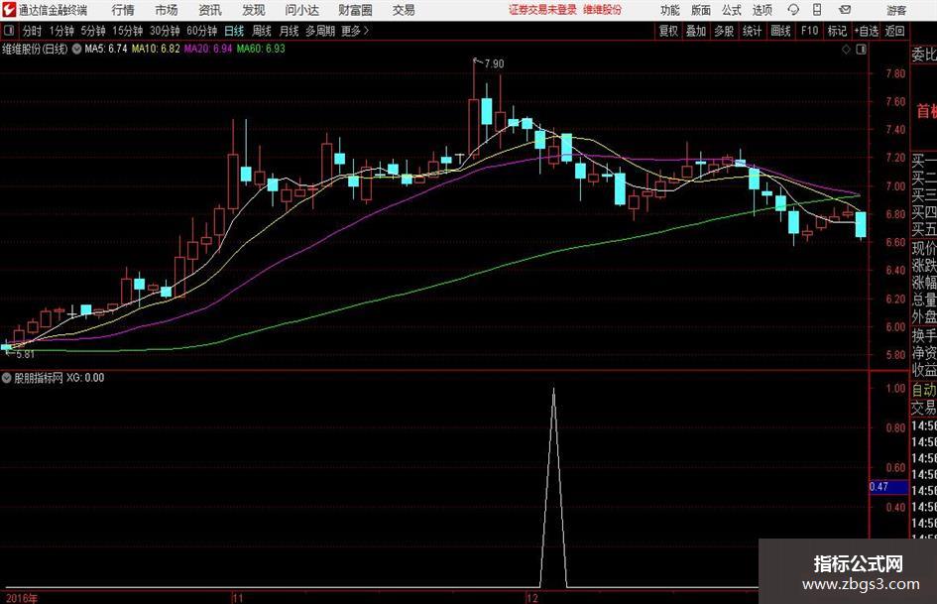937x604 pixels.
Task: Click the 0.47 highlighted axis value
Action: (x=888, y=487)
